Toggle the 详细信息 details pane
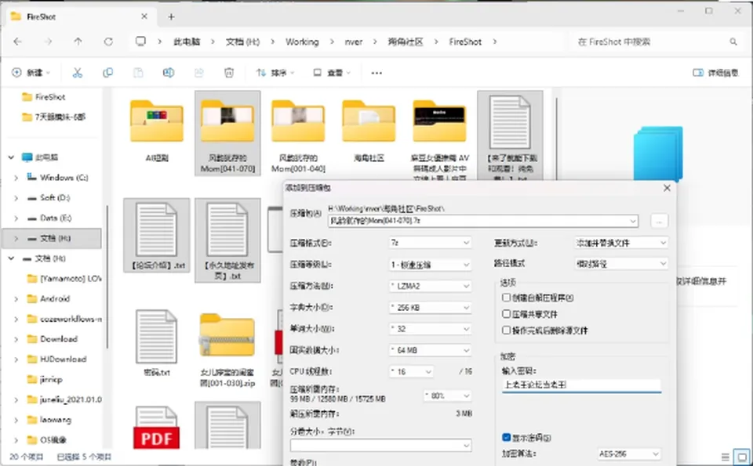This screenshot has width=753, height=466. [x=715, y=73]
